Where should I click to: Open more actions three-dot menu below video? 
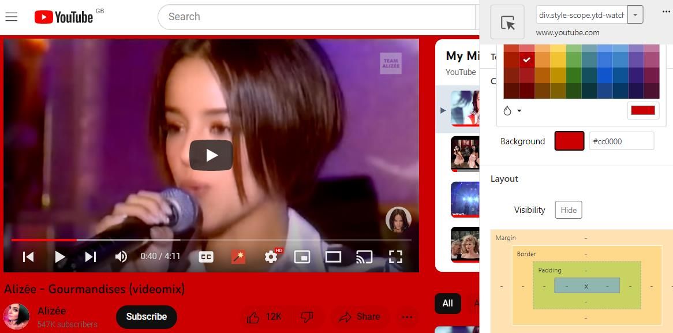pos(407,317)
